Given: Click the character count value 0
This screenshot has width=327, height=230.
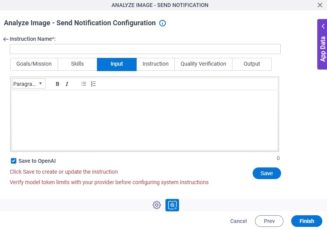Looking at the screenshot, I should click(x=278, y=158).
